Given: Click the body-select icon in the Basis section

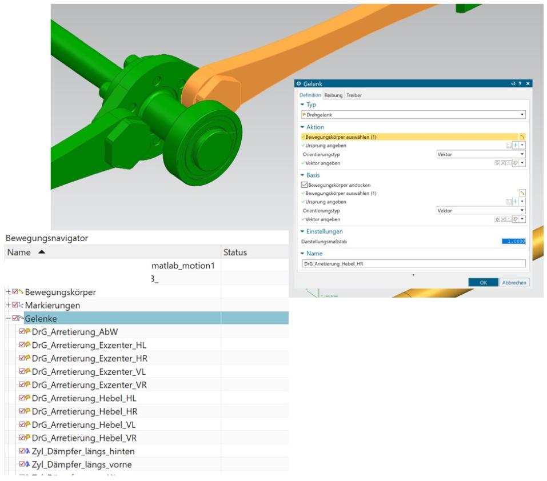Looking at the screenshot, I should tap(522, 193).
